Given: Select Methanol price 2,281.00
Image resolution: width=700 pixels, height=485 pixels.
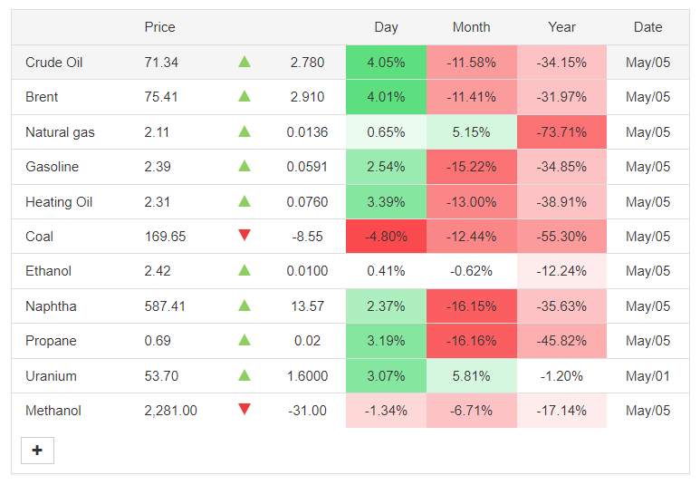Looking at the screenshot, I should point(170,411).
